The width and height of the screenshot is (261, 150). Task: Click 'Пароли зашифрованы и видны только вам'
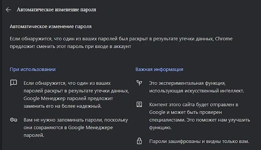pyautogui.click(x=198, y=141)
